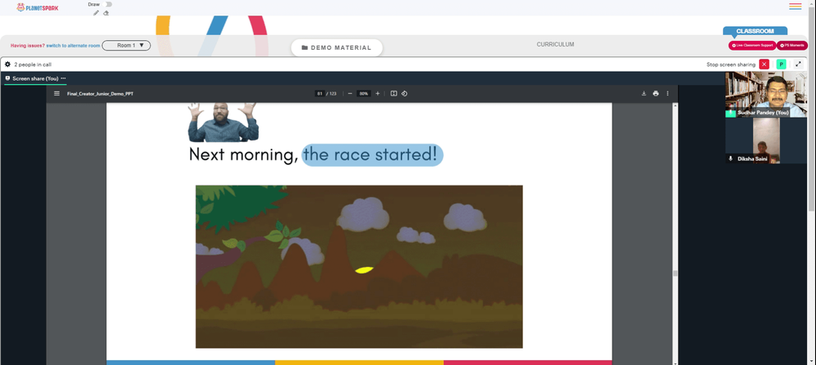
Task: Stop screen sharing with red X
Action: point(764,65)
